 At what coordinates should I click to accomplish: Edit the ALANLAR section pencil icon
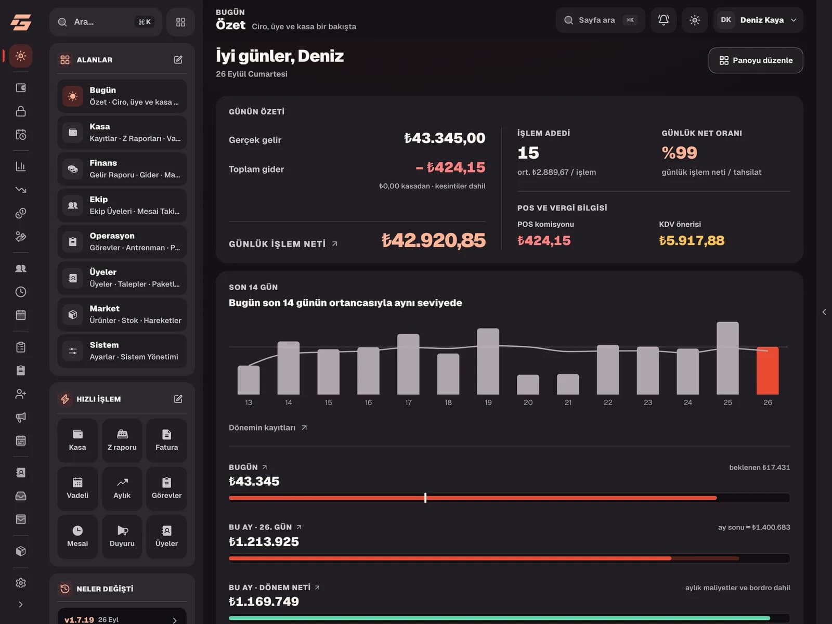[x=178, y=60]
